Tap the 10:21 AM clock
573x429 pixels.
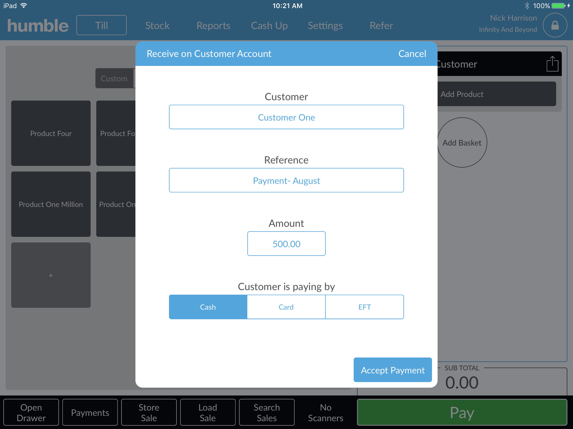coord(287,6)
